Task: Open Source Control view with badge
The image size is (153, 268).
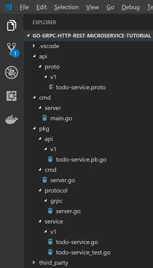Action: 12,50
